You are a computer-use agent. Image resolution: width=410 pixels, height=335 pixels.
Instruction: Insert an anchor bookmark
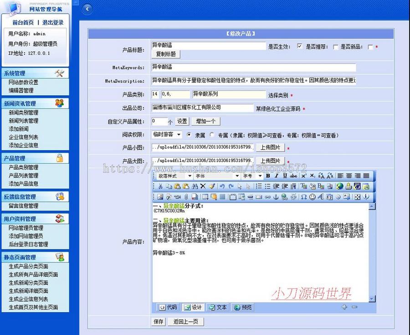point(276,196)
